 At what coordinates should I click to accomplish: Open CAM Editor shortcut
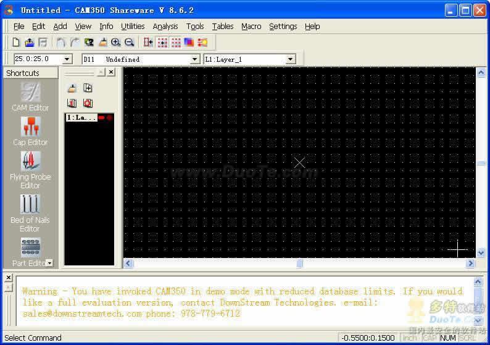click(x=30, y=96)
